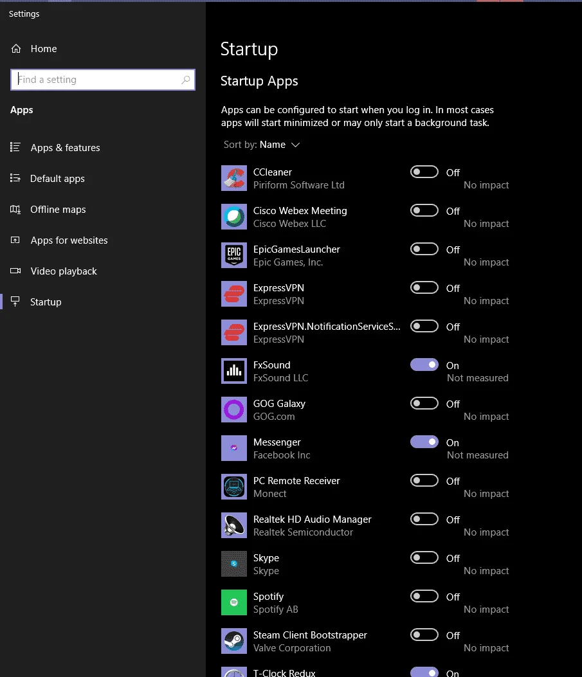Viewport: 582px width, 677px height.
Task: Click the Realtek Semiconductor publisher text
Action: (x=303, y=532)
